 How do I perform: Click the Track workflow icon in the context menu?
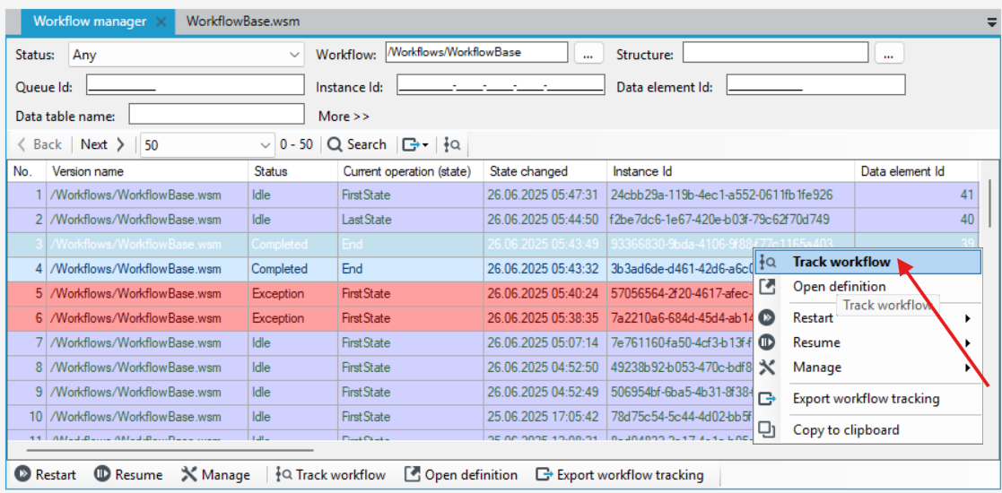point(768,262)
